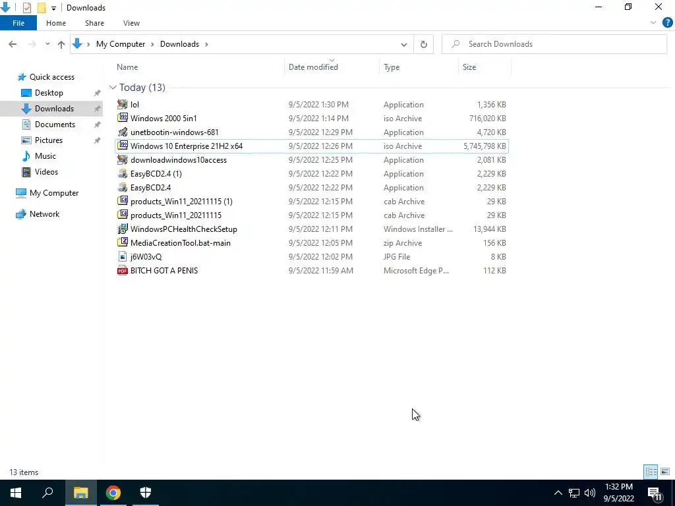Expand the Customize Quick Access Toolbar dropdown

coord(53,8)
